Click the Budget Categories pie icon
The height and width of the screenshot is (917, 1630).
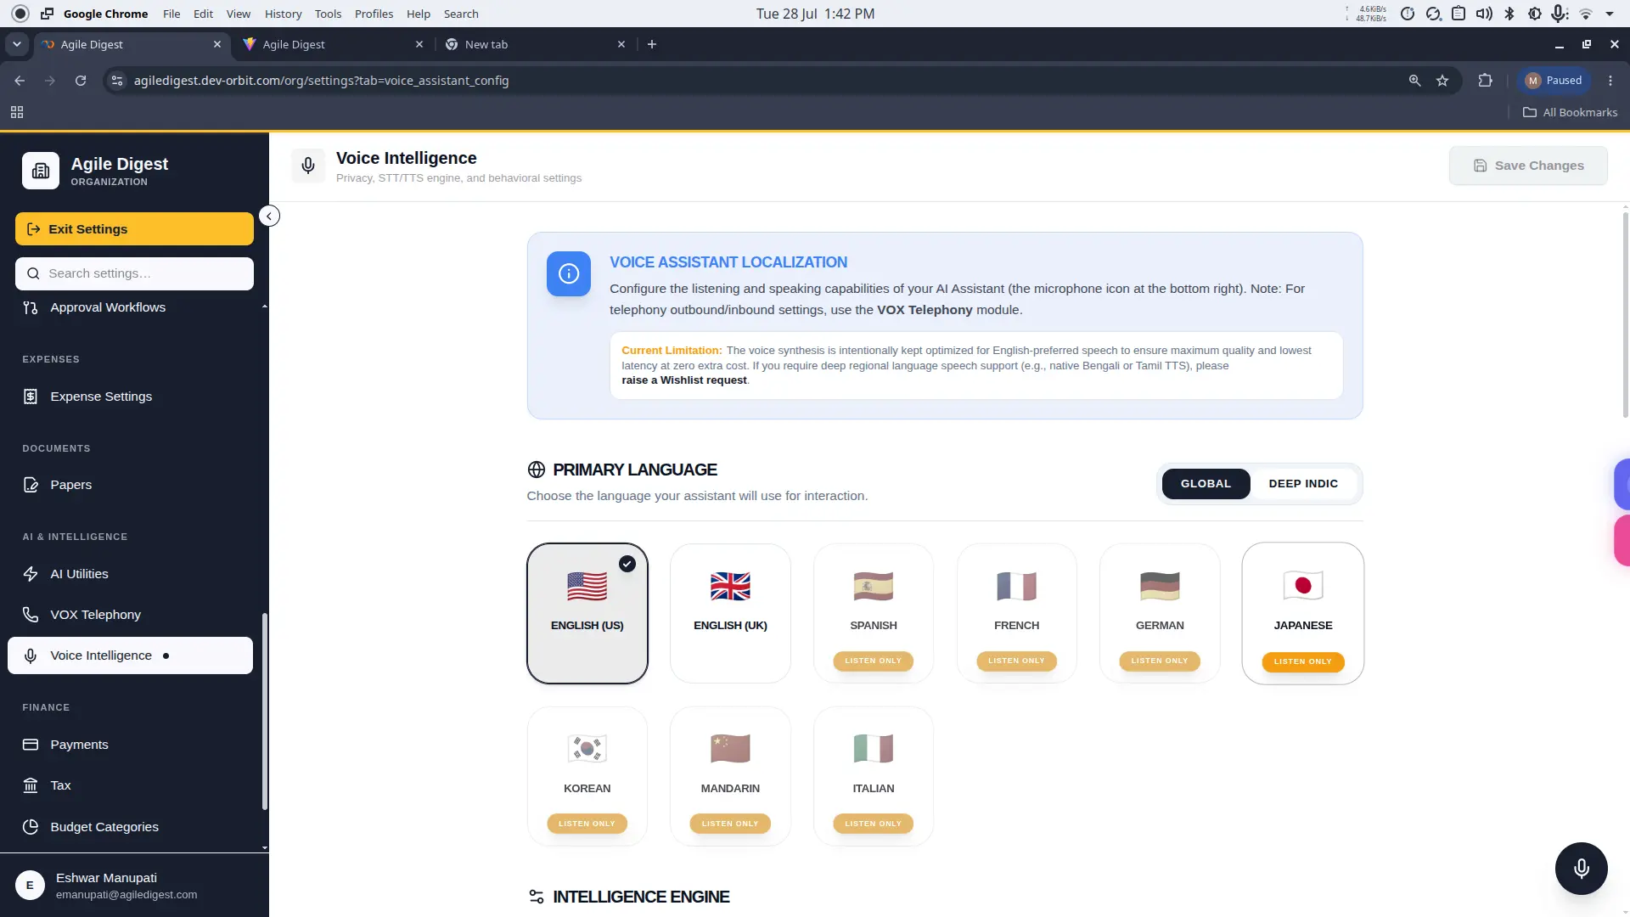coord(31,827)
